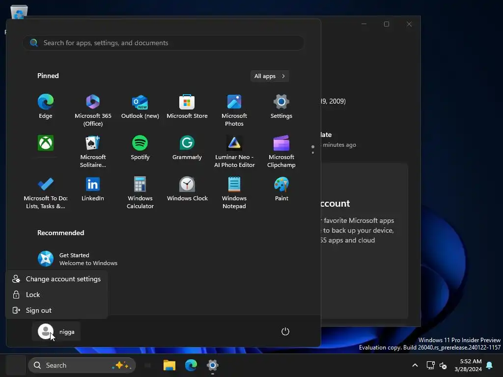This screenshot has height=377, width=503.
Task: Choose Sign out from user menu
Action: click(56, 310)
